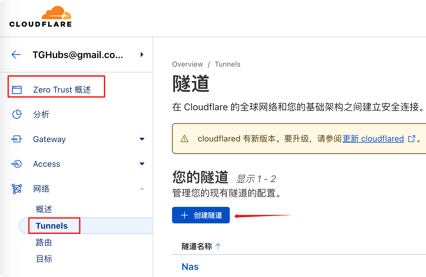The image size is (426, 277).
Task: Expand the Access dropdown arrow
Action: click(142, 164)
